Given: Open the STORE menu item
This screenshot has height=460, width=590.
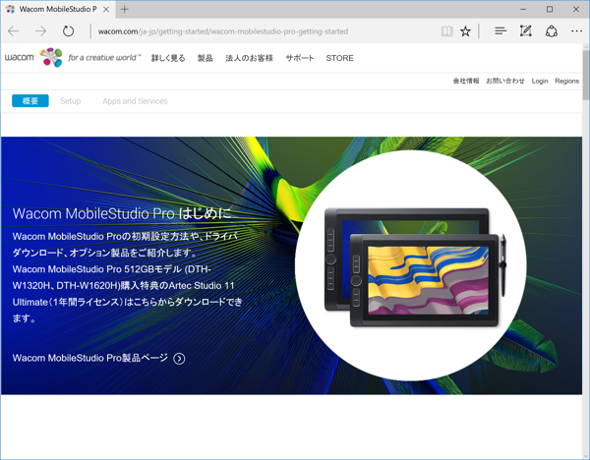Looking at the screenshot, I should [x=340, y=58].
